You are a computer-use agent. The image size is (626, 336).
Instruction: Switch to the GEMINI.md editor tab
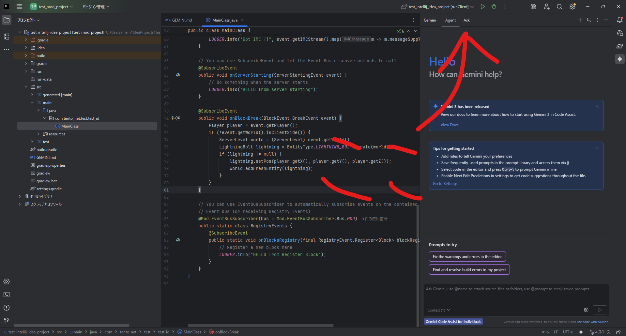[182, 20]
